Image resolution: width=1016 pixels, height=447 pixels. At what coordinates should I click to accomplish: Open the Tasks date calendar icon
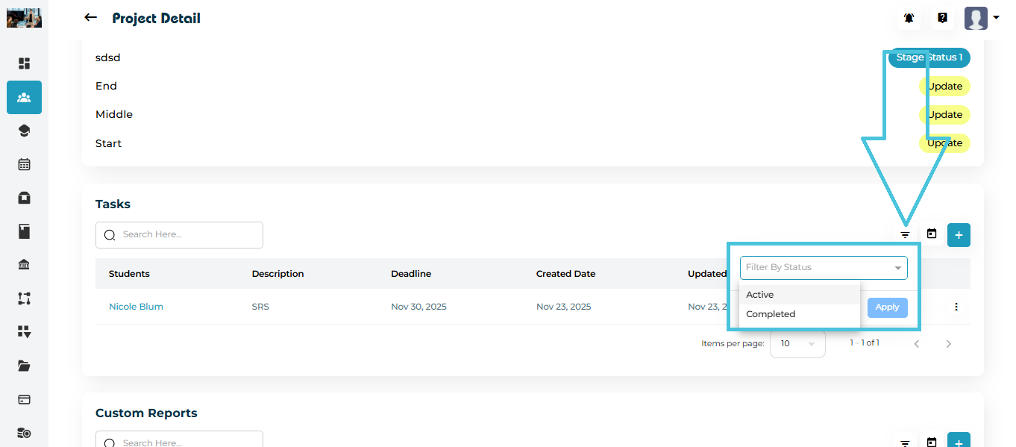pos(932,234)
